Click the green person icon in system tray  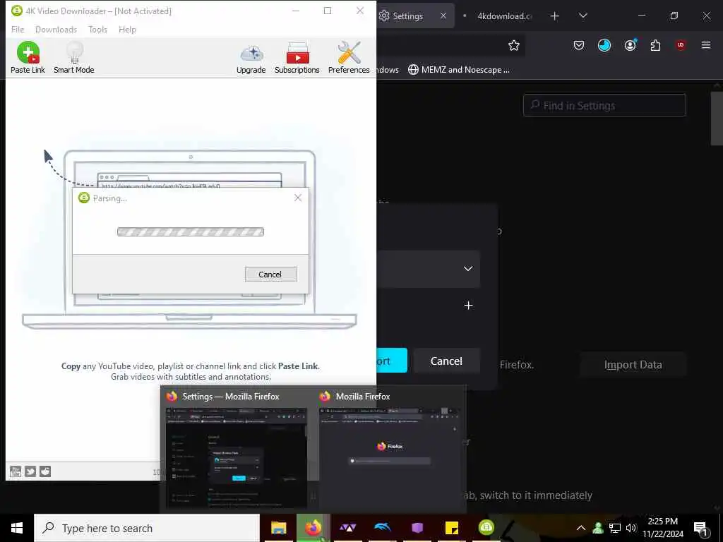(598, 528)
